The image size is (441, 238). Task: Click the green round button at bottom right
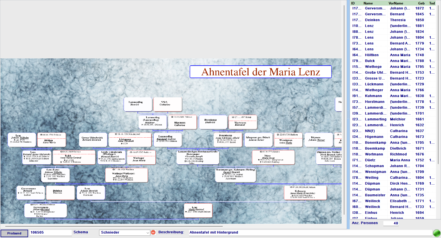(437, 233)
